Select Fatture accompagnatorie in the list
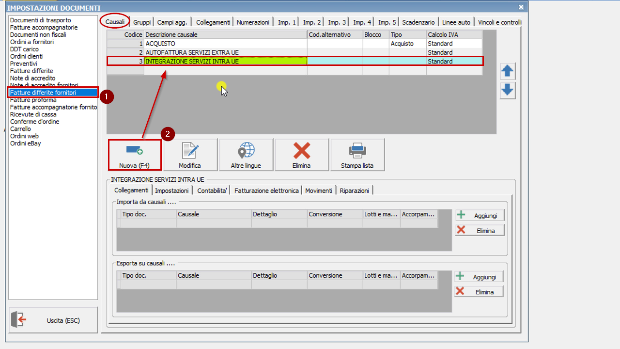 point(44,28)
